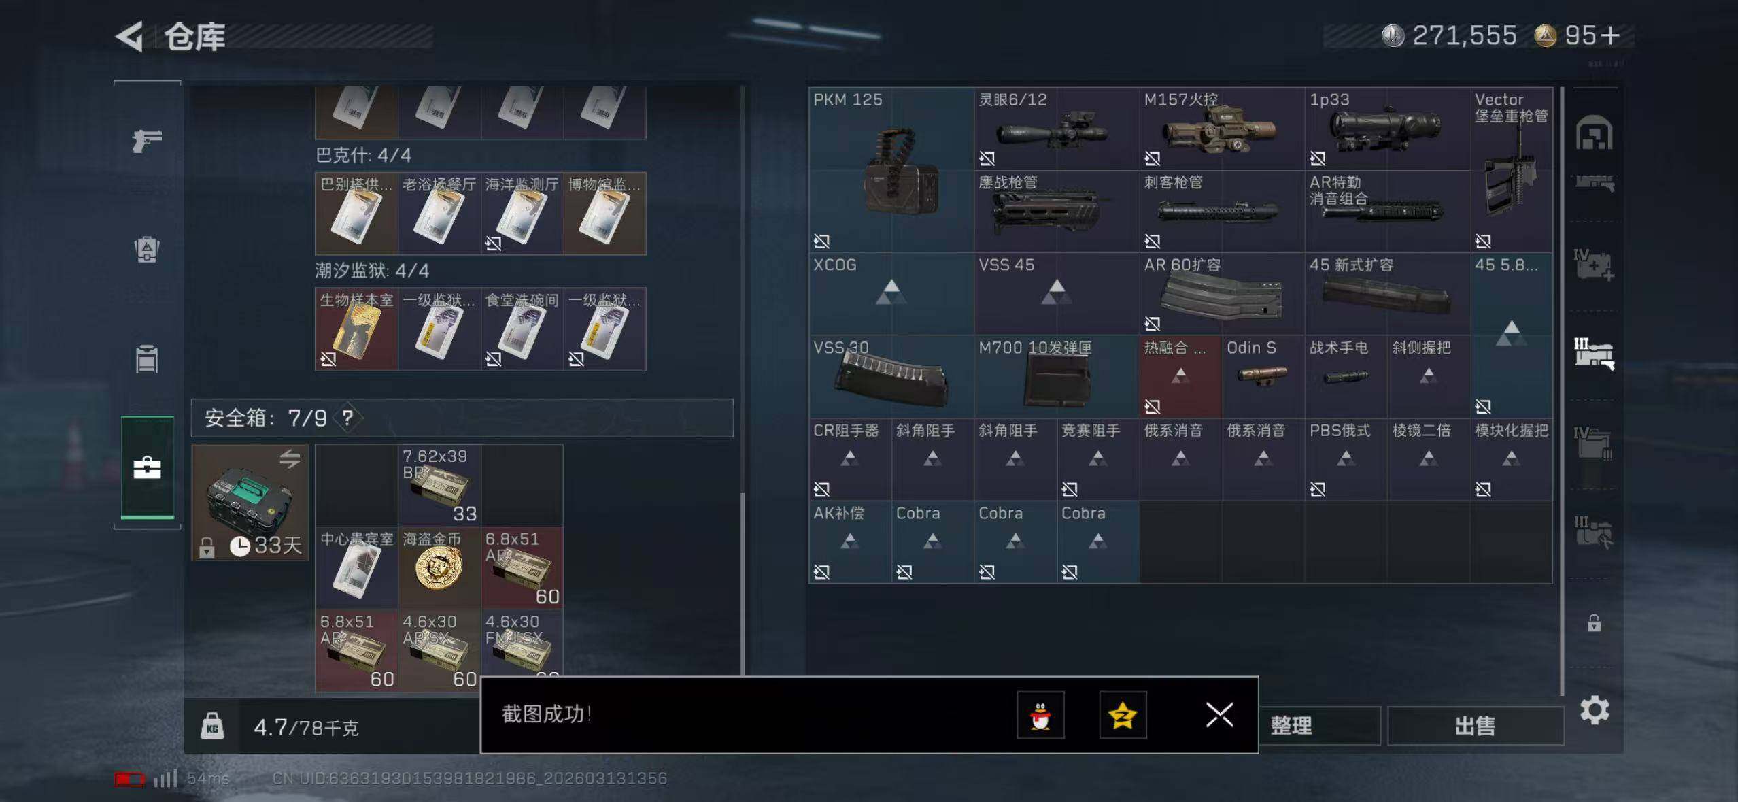
Task: Swap safe box using the exchange arrows
Action: click(290, 459)
